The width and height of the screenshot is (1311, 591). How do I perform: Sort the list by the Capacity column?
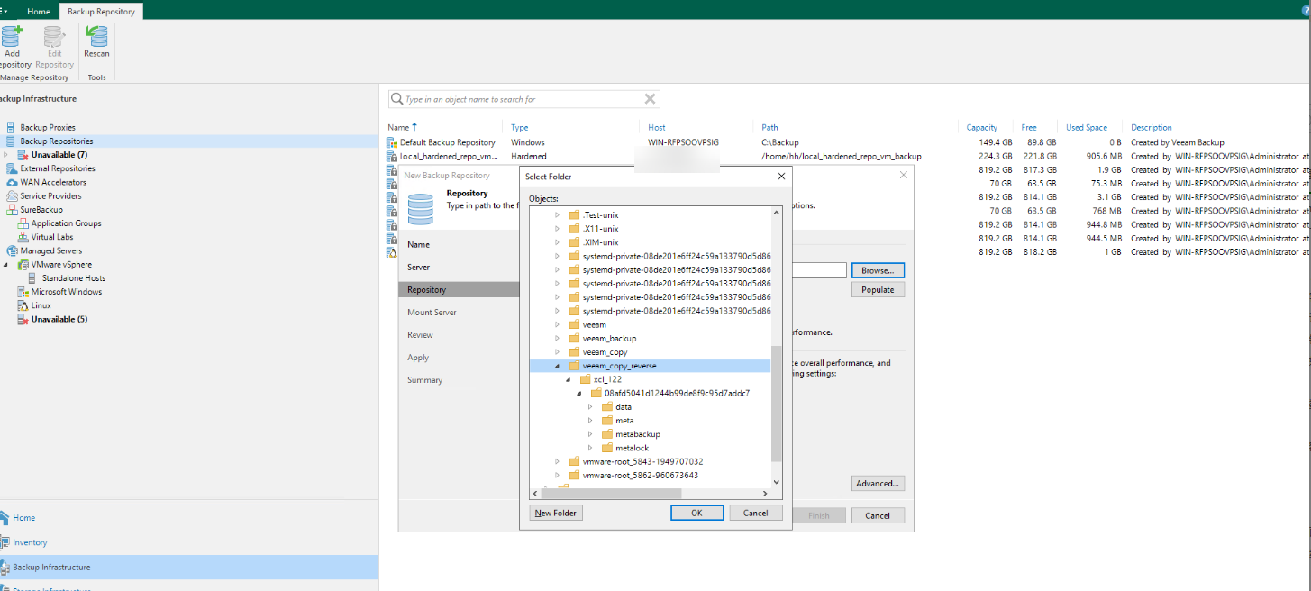pos(981,128)
